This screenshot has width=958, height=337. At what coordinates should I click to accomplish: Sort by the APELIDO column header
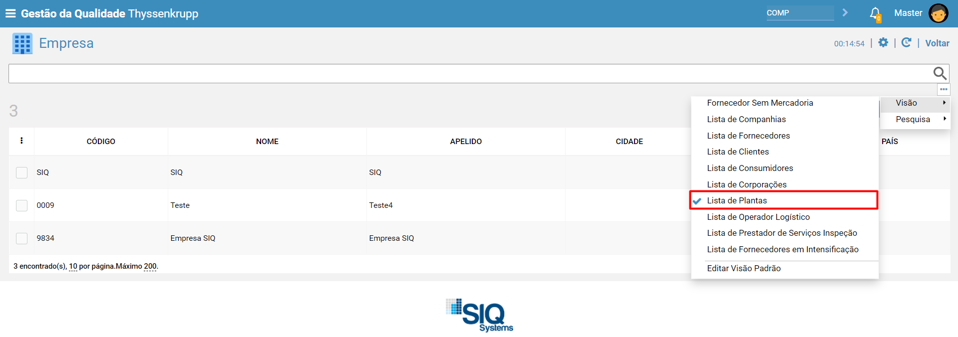[x=466, y=142]
